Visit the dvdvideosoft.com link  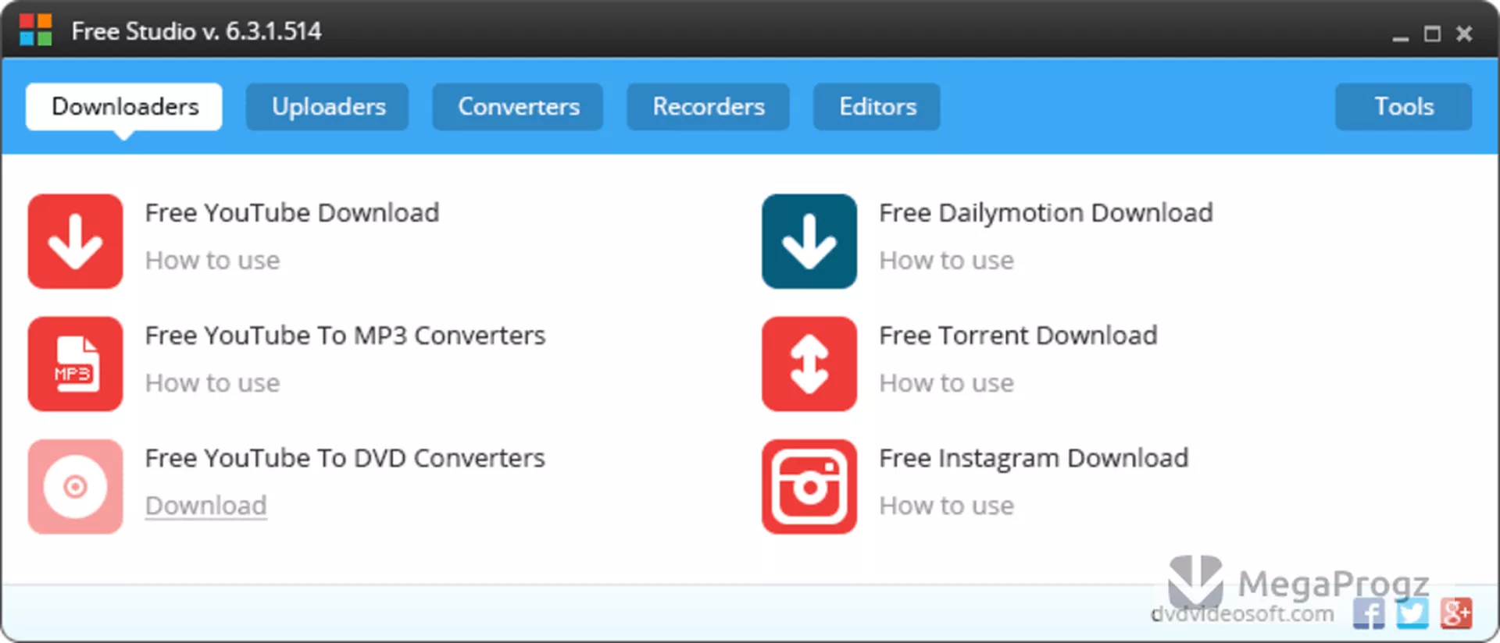pos(1242,614)
